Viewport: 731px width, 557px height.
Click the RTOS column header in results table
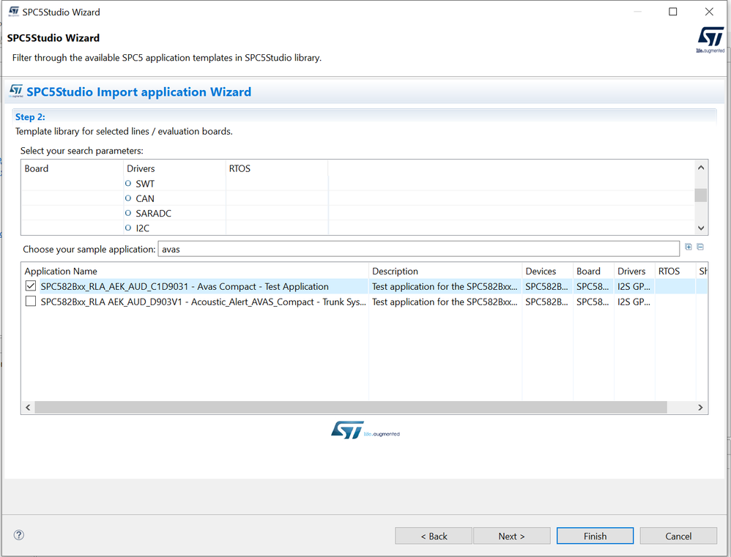pos(675,271)
